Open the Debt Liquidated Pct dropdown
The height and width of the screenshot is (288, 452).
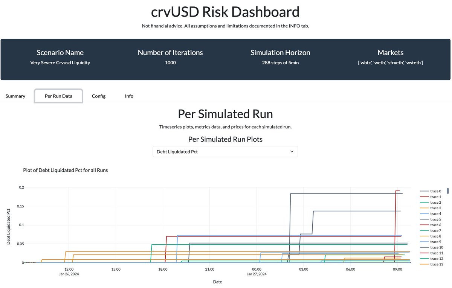point(225,152)
